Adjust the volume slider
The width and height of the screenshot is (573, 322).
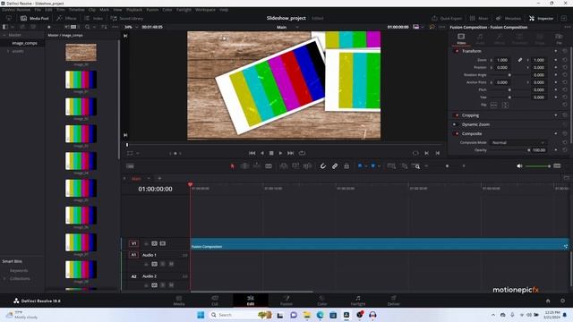coord(537,166)
